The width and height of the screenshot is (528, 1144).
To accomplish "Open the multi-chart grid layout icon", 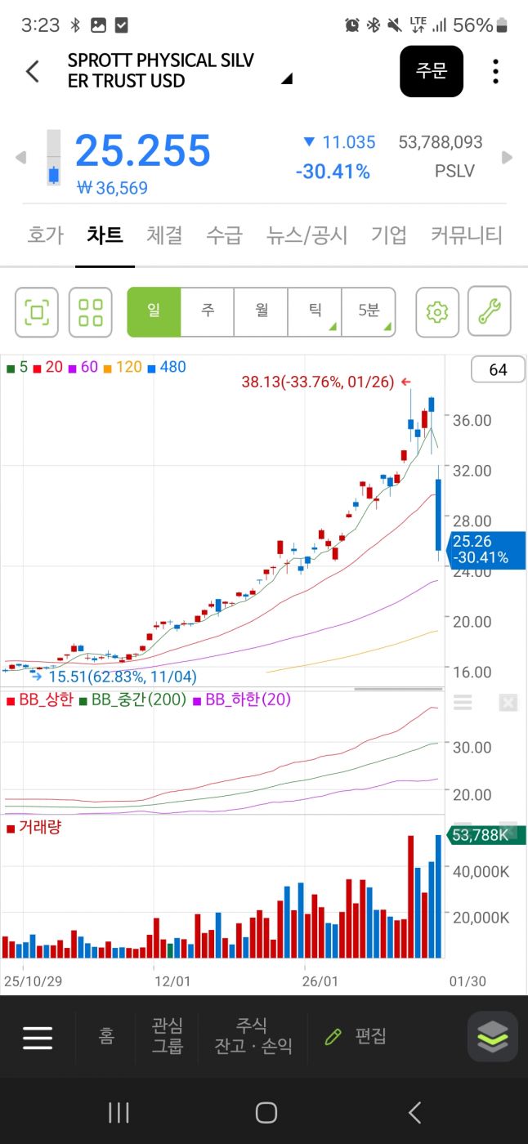I will [91, 311].
